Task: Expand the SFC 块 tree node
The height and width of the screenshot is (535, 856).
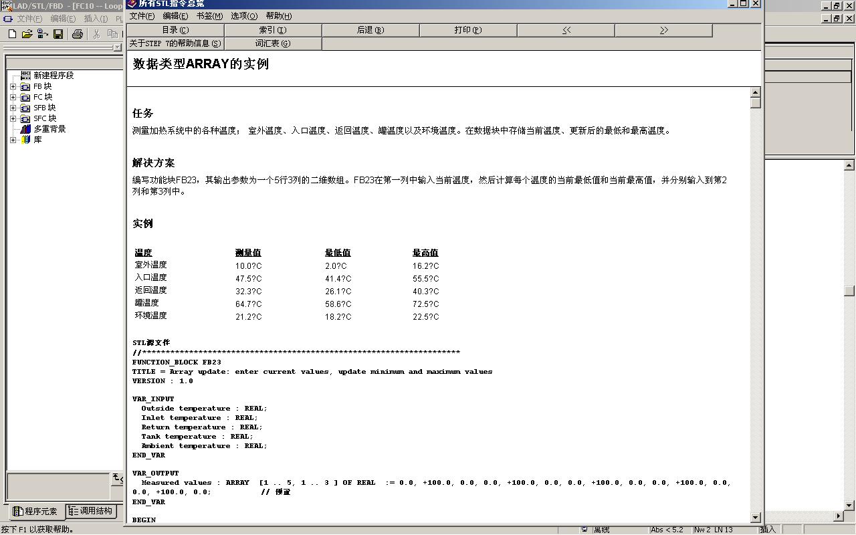Action: point(13,118)
